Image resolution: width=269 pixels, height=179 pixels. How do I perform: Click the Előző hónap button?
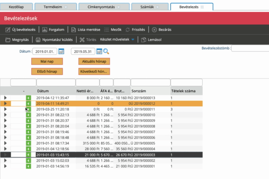(47, 72)
